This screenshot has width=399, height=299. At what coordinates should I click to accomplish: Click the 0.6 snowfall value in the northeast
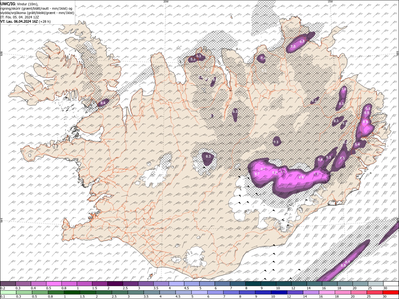point(344,89)
